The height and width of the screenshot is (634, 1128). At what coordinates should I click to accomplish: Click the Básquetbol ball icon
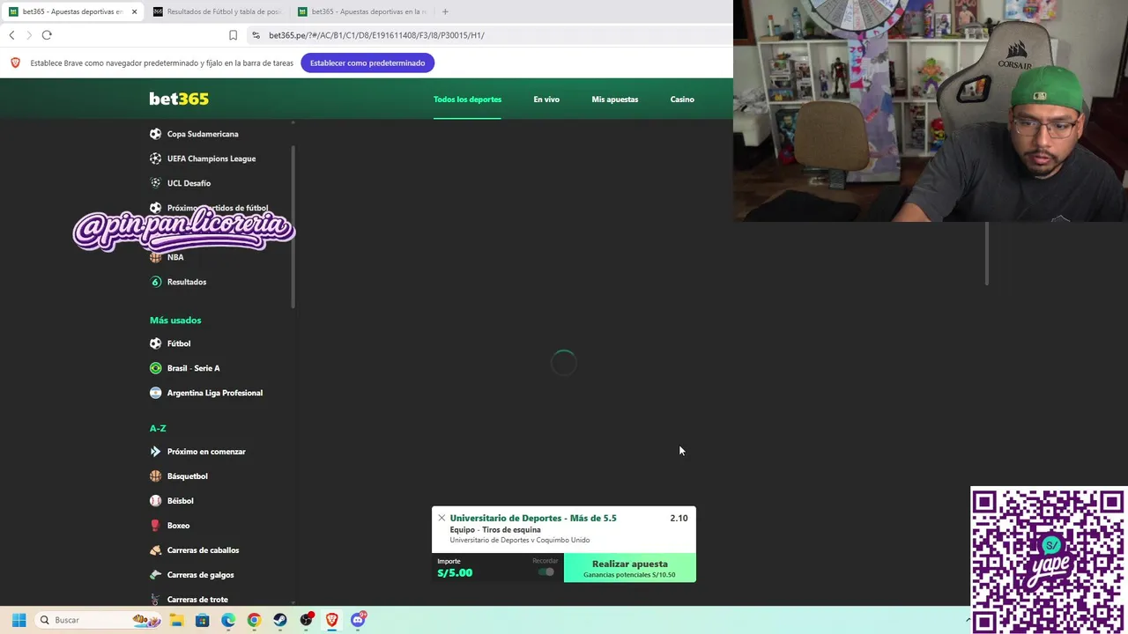click(x=156, y=476)
